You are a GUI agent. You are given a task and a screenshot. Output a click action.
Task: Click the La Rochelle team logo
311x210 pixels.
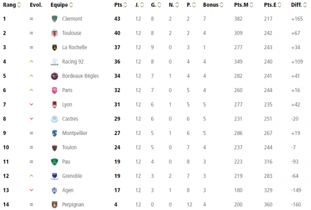[54, 48]
